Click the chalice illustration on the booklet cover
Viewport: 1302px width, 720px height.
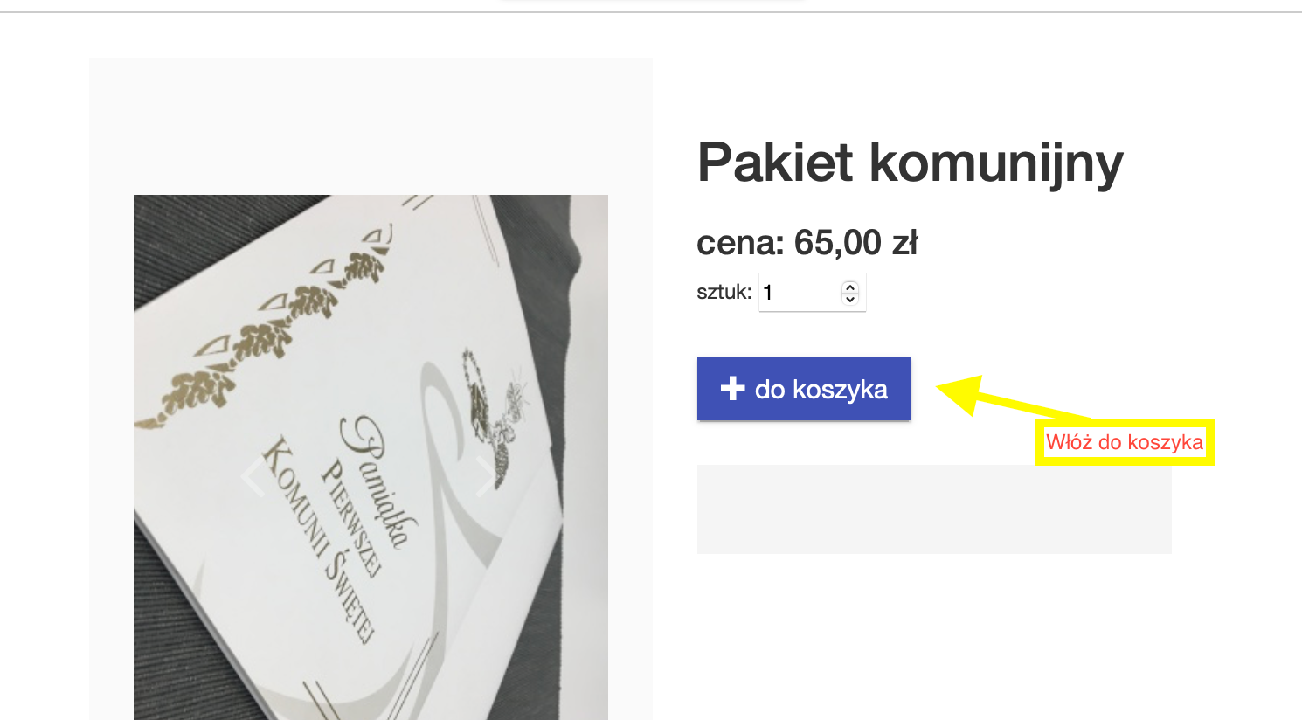[494, 415]
